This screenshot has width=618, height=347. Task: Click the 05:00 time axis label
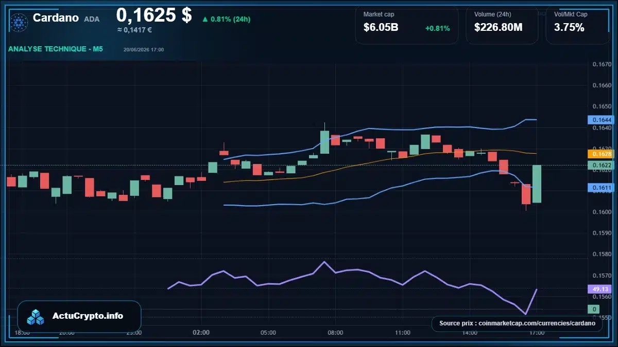268,333
